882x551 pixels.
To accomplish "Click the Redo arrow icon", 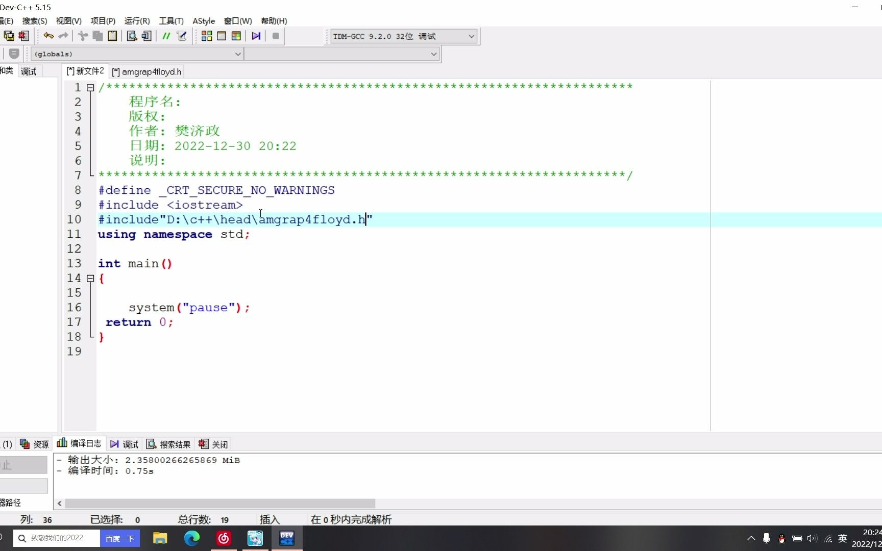I will coord(63,36).
